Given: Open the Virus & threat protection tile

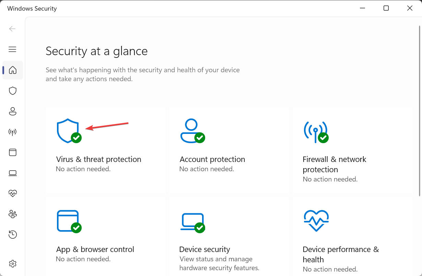Looking at the screenshot, I should coord(105,151).
